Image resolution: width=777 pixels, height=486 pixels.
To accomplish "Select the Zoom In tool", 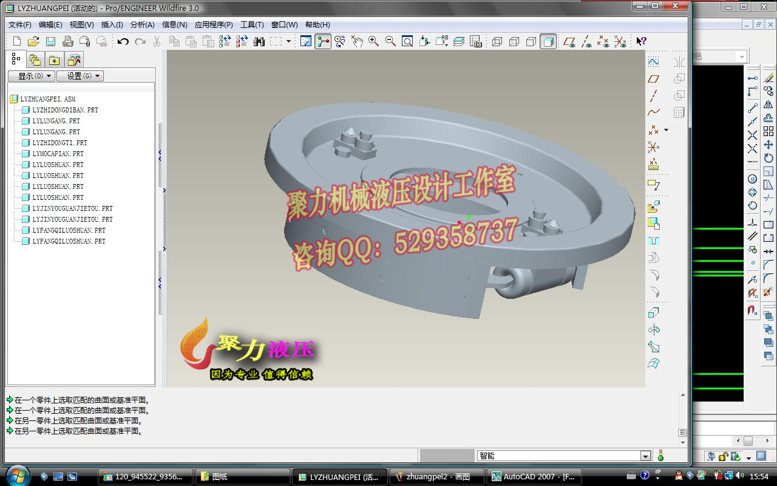I will click(x=372, y=41).
